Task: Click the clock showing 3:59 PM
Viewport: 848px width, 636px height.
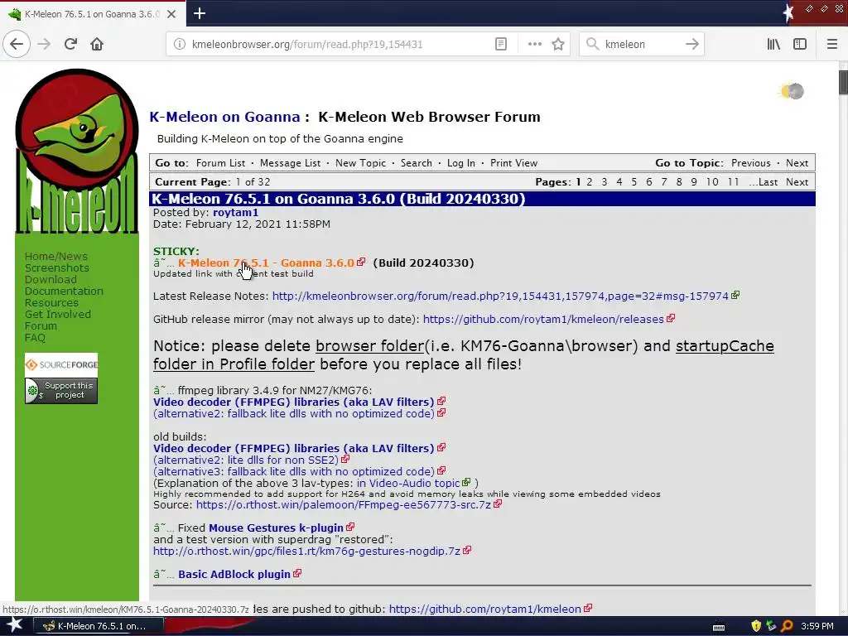Action: (817, 626)
